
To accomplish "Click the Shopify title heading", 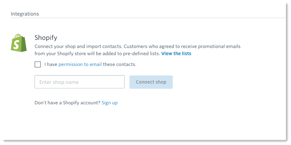I will (46, 38).
